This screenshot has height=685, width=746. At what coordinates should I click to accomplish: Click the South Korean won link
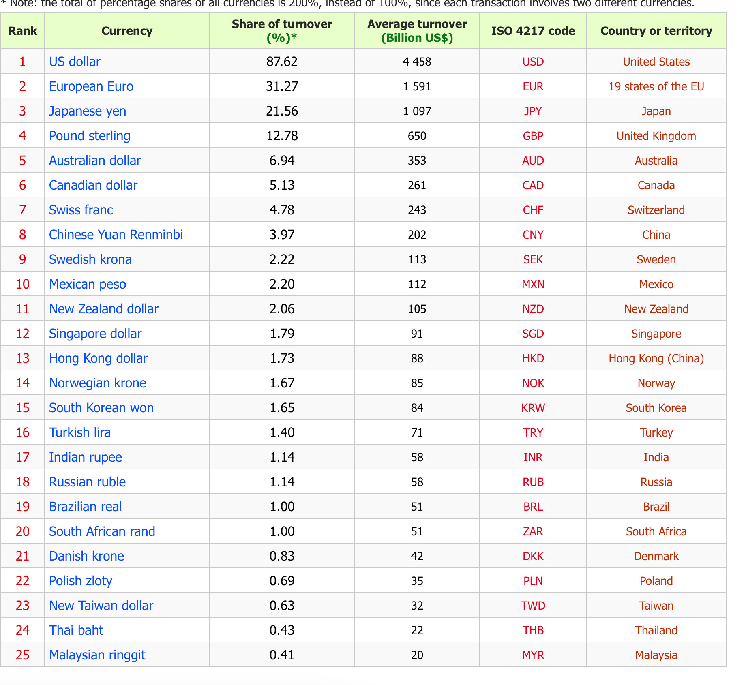[101, 408]
